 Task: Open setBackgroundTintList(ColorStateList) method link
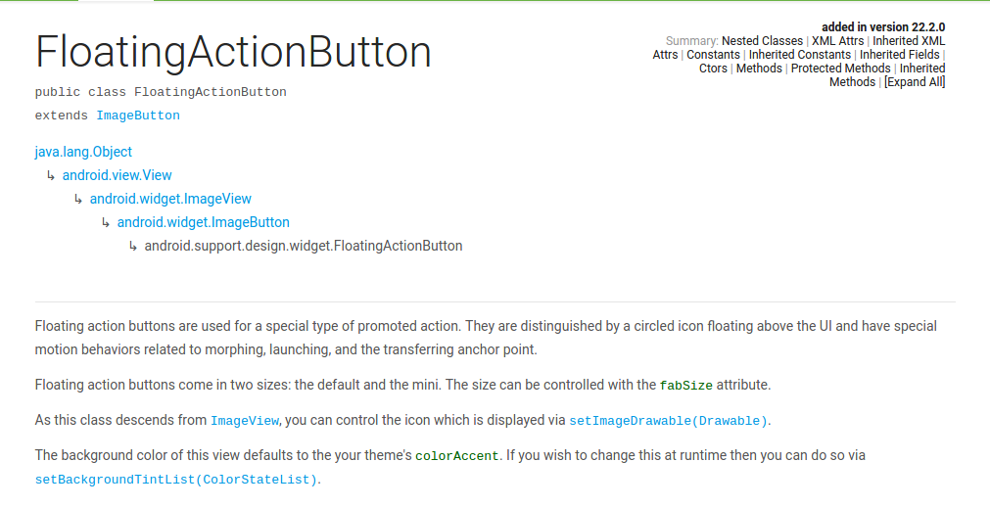coord(176,480)
